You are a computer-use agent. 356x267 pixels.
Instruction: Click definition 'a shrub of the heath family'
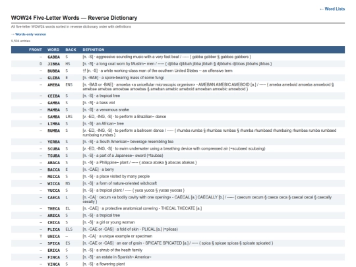click(x=119, y=251)
